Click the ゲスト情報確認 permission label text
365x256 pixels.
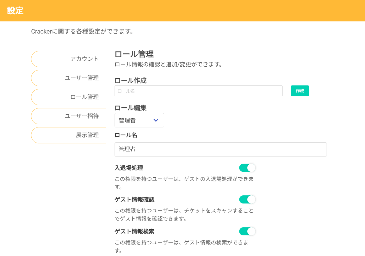(x=134, y=200)
